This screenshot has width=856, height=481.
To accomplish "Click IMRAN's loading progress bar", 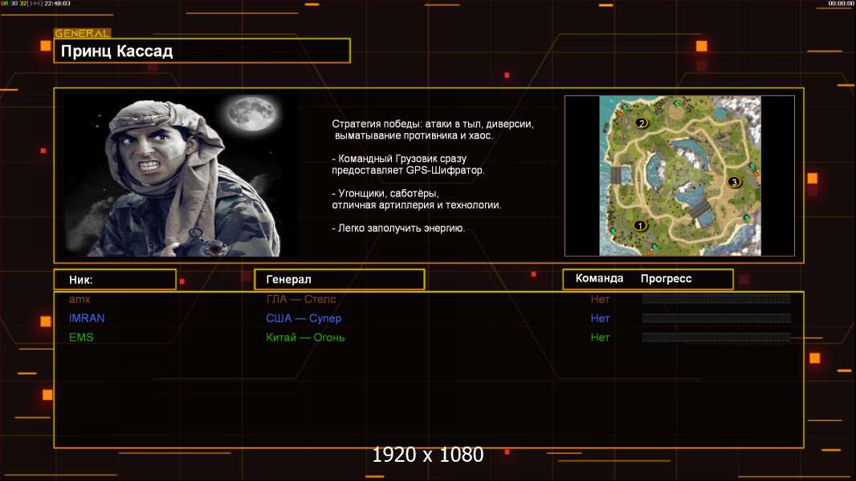I will pyautogui.click(x=715, y=318).
